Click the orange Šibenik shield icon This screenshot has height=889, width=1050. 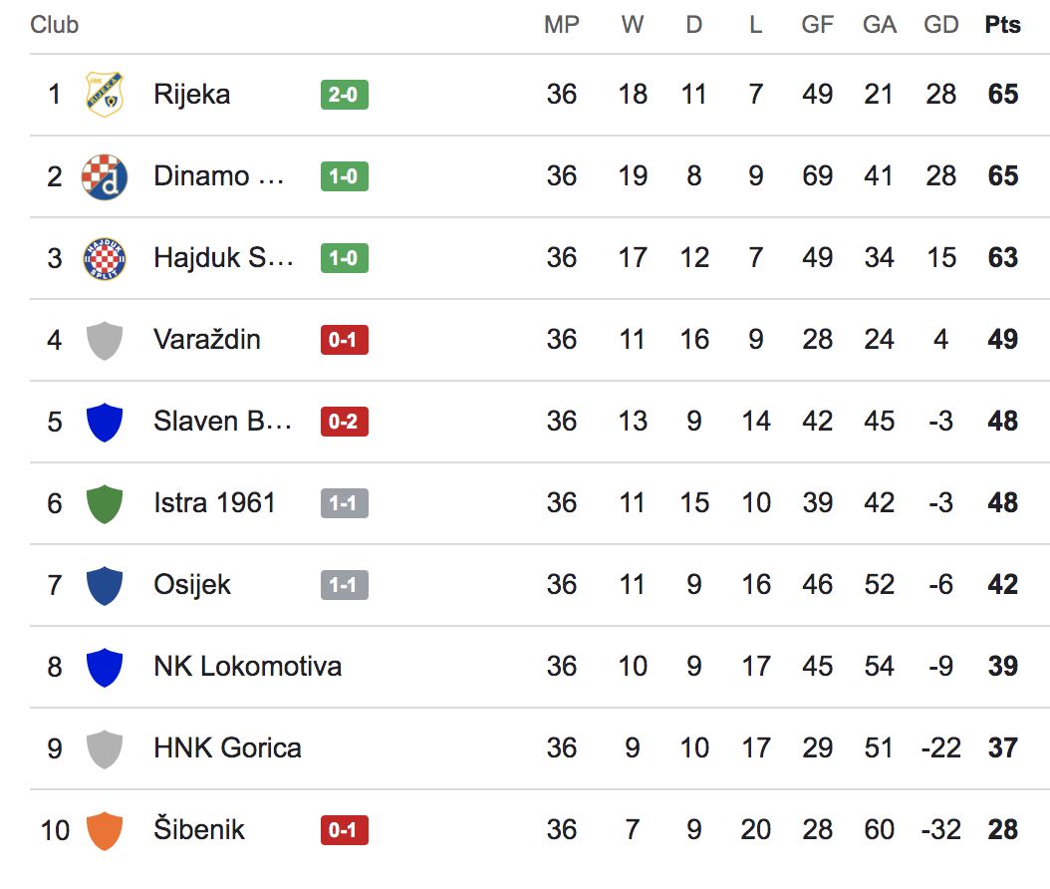pyautogui.click(x=105, y=830)
